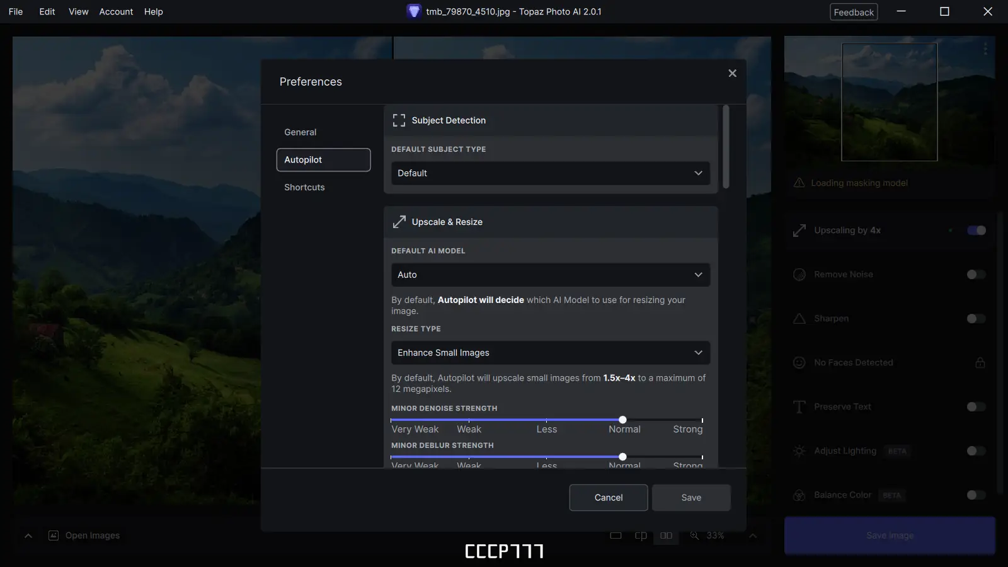Click the No Faces Detected label

click(x=854, y=363)
